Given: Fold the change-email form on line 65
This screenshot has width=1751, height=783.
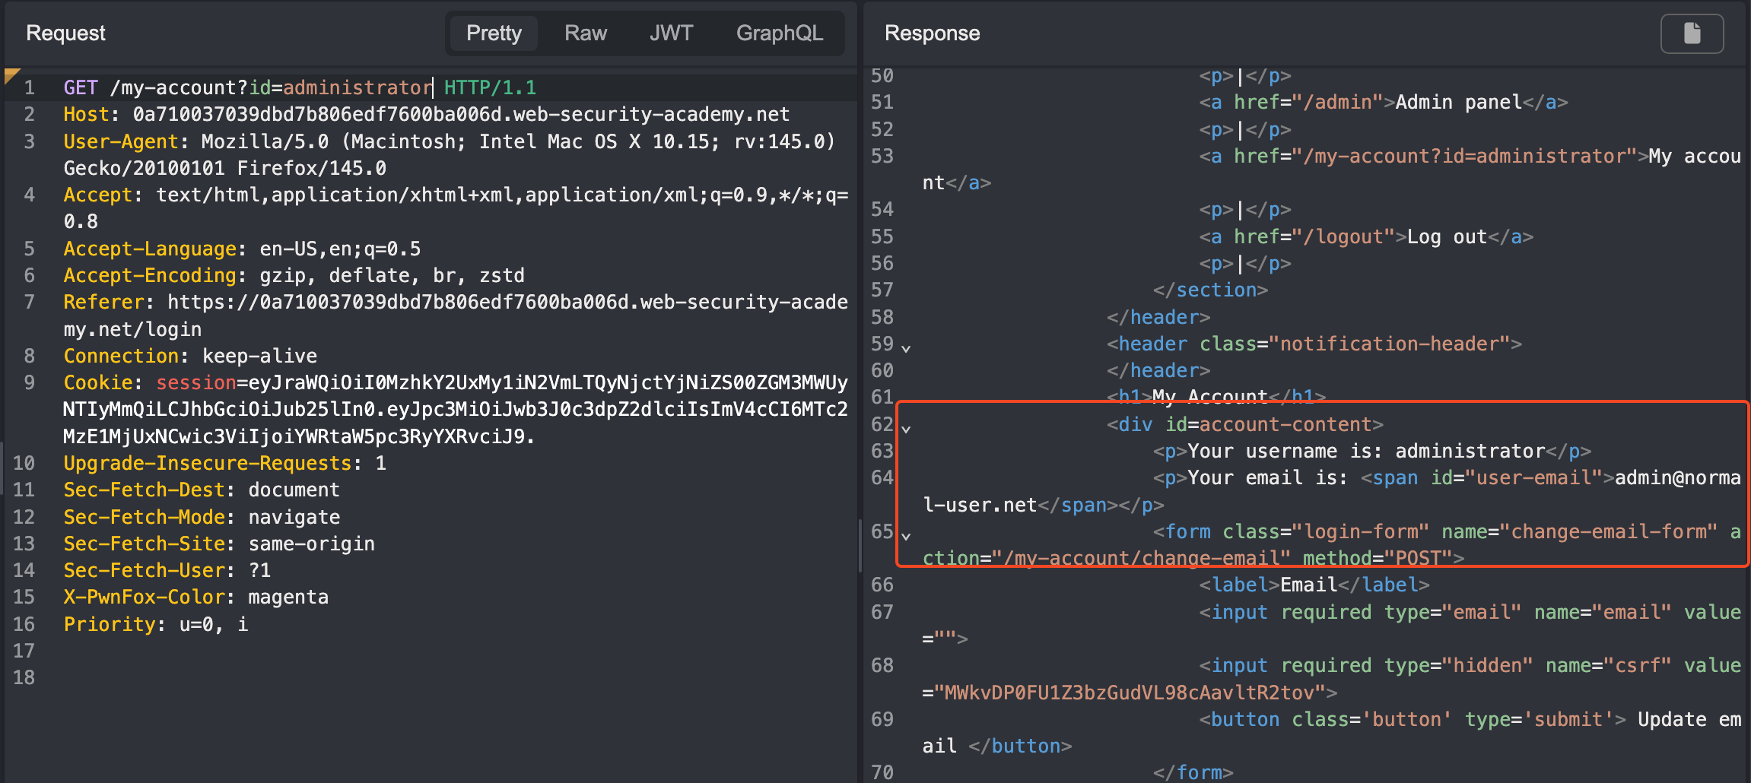Looking at the screenshot, I should pyautogui.click(x=906, y=537).
